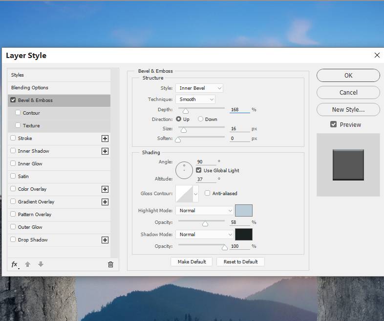Enable the Contour checkbox
This screenshot has height=321, width=384.
click(18, 113)
